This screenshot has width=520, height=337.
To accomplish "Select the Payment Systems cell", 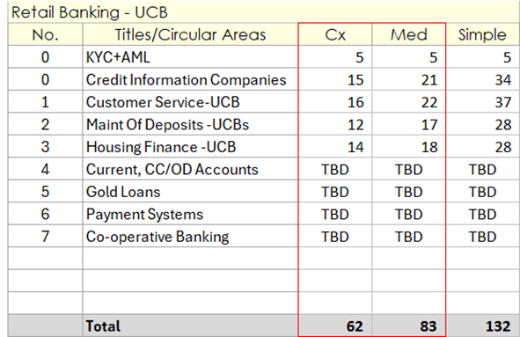I will (x=190, y=214).
